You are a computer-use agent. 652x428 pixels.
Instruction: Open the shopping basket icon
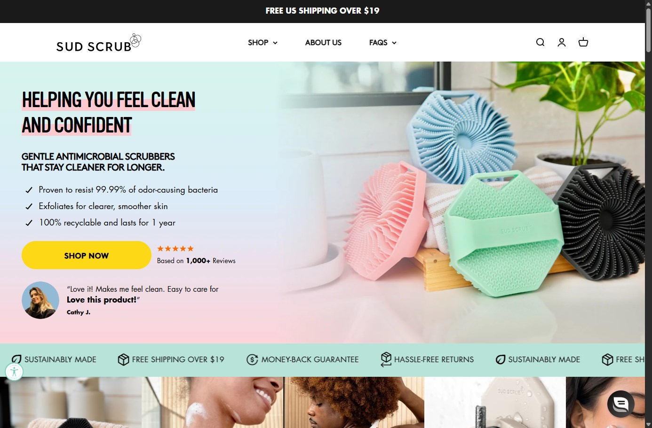click(583, 42)
